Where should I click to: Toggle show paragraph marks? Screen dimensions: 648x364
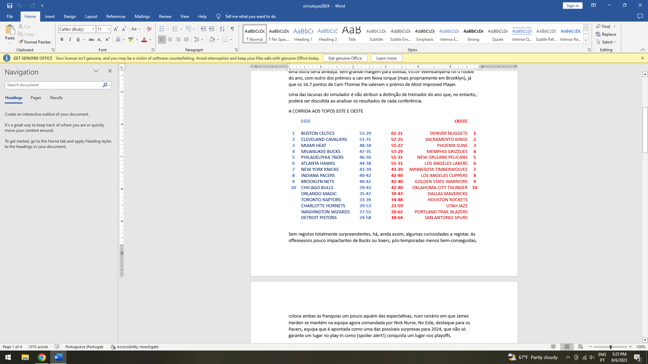[x=233, y=29]
